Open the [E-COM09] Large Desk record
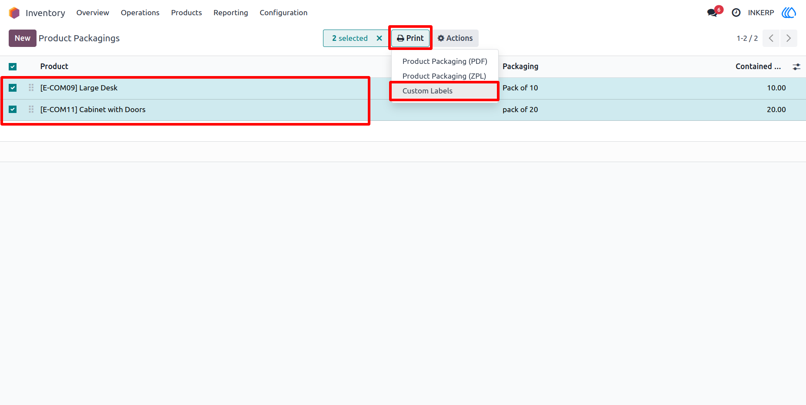This screenshot has height=405, width=806. [79, 88]
